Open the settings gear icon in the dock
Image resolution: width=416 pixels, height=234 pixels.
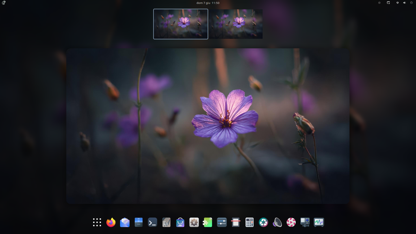click(x=194, y=222)
